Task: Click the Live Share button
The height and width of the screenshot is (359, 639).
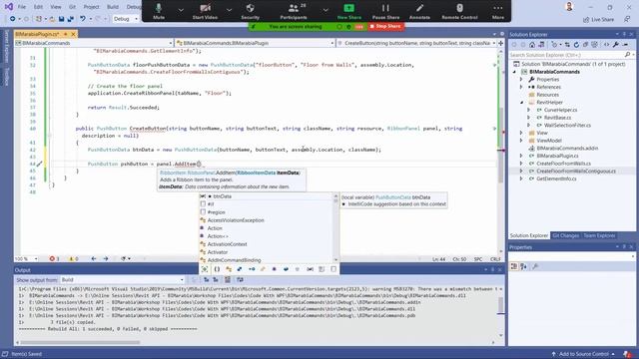Action: pyautogui.click(x=599, y=20)
